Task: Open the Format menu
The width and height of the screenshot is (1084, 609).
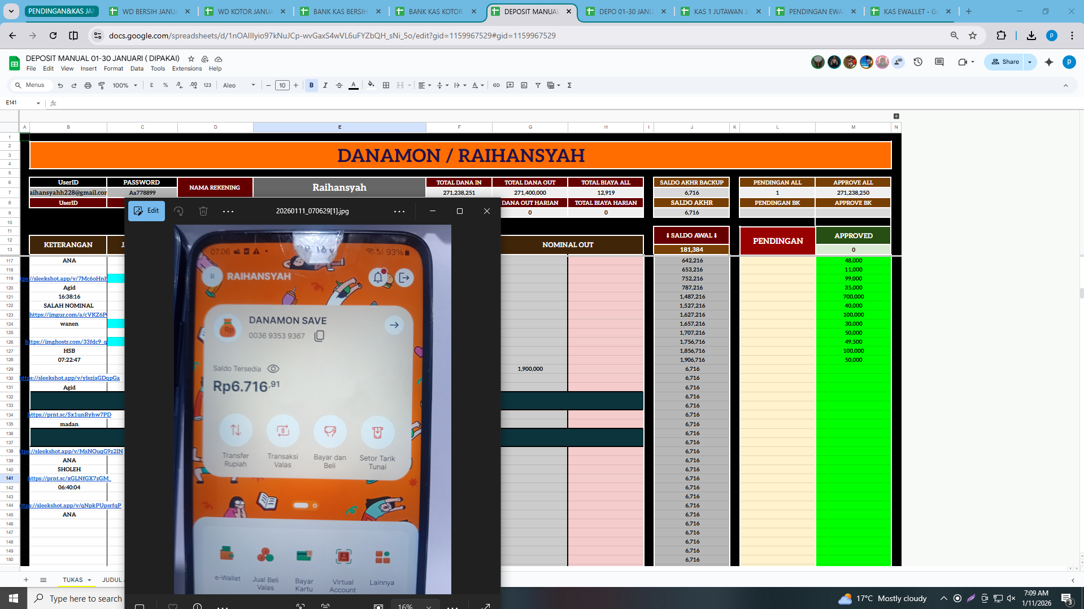Action: tap(114, 69)
